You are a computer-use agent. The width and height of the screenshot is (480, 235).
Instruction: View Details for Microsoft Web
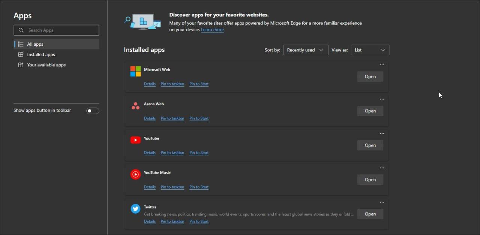pyautogui.click(x=150, y=84)
